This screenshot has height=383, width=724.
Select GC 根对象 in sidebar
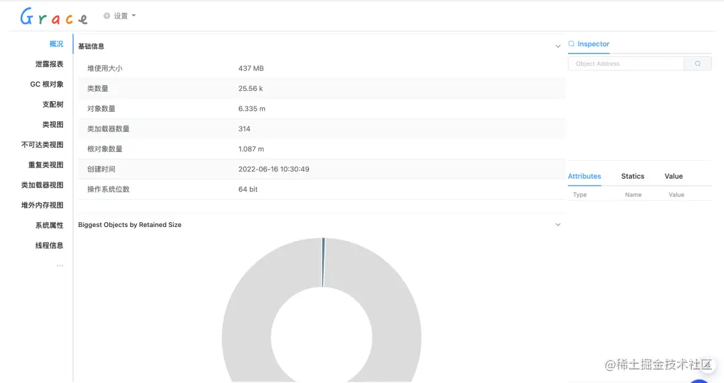[x=47, y=84]
